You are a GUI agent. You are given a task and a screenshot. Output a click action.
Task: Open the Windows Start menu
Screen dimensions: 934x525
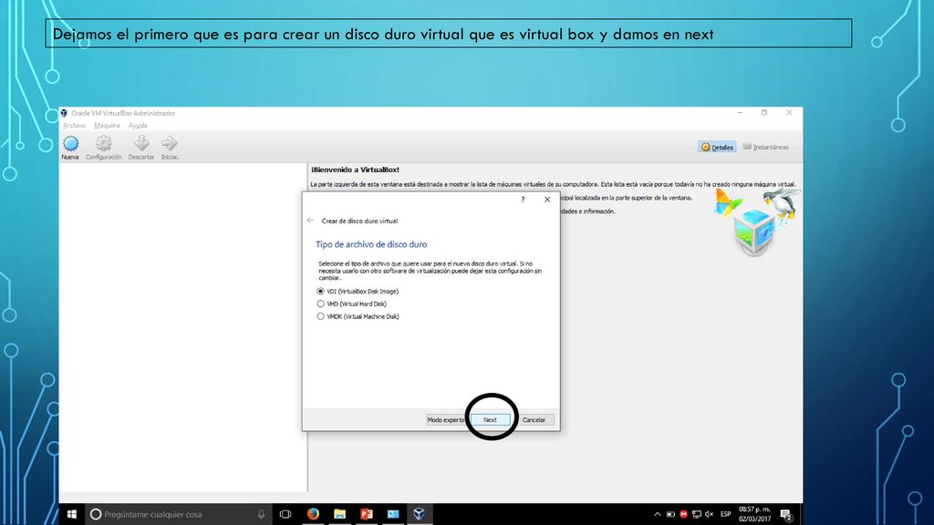click(72, 514)
